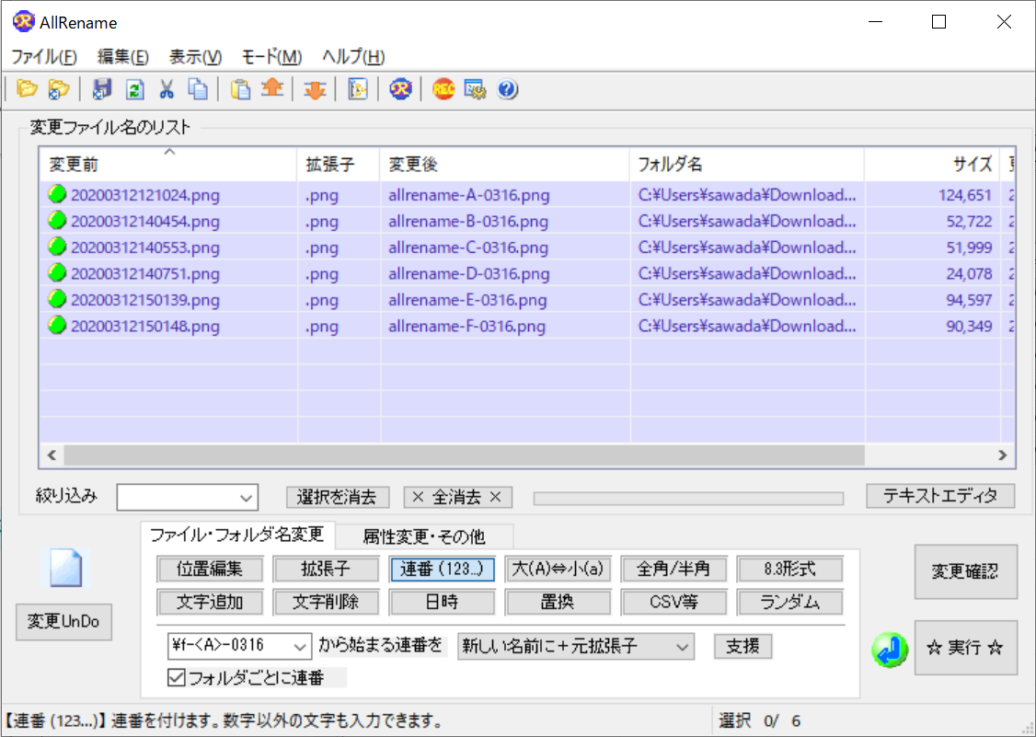Click the AllRename R logo toolbar icon
The width and height of the screenshot is (1036, 737).
tap(399, 89)
